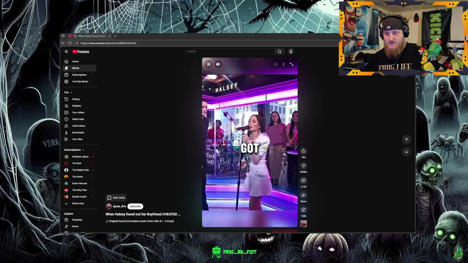This screenshot has height=263, width=468.
Task: Open Southern_Spice channel
Action: coord(80,157)
